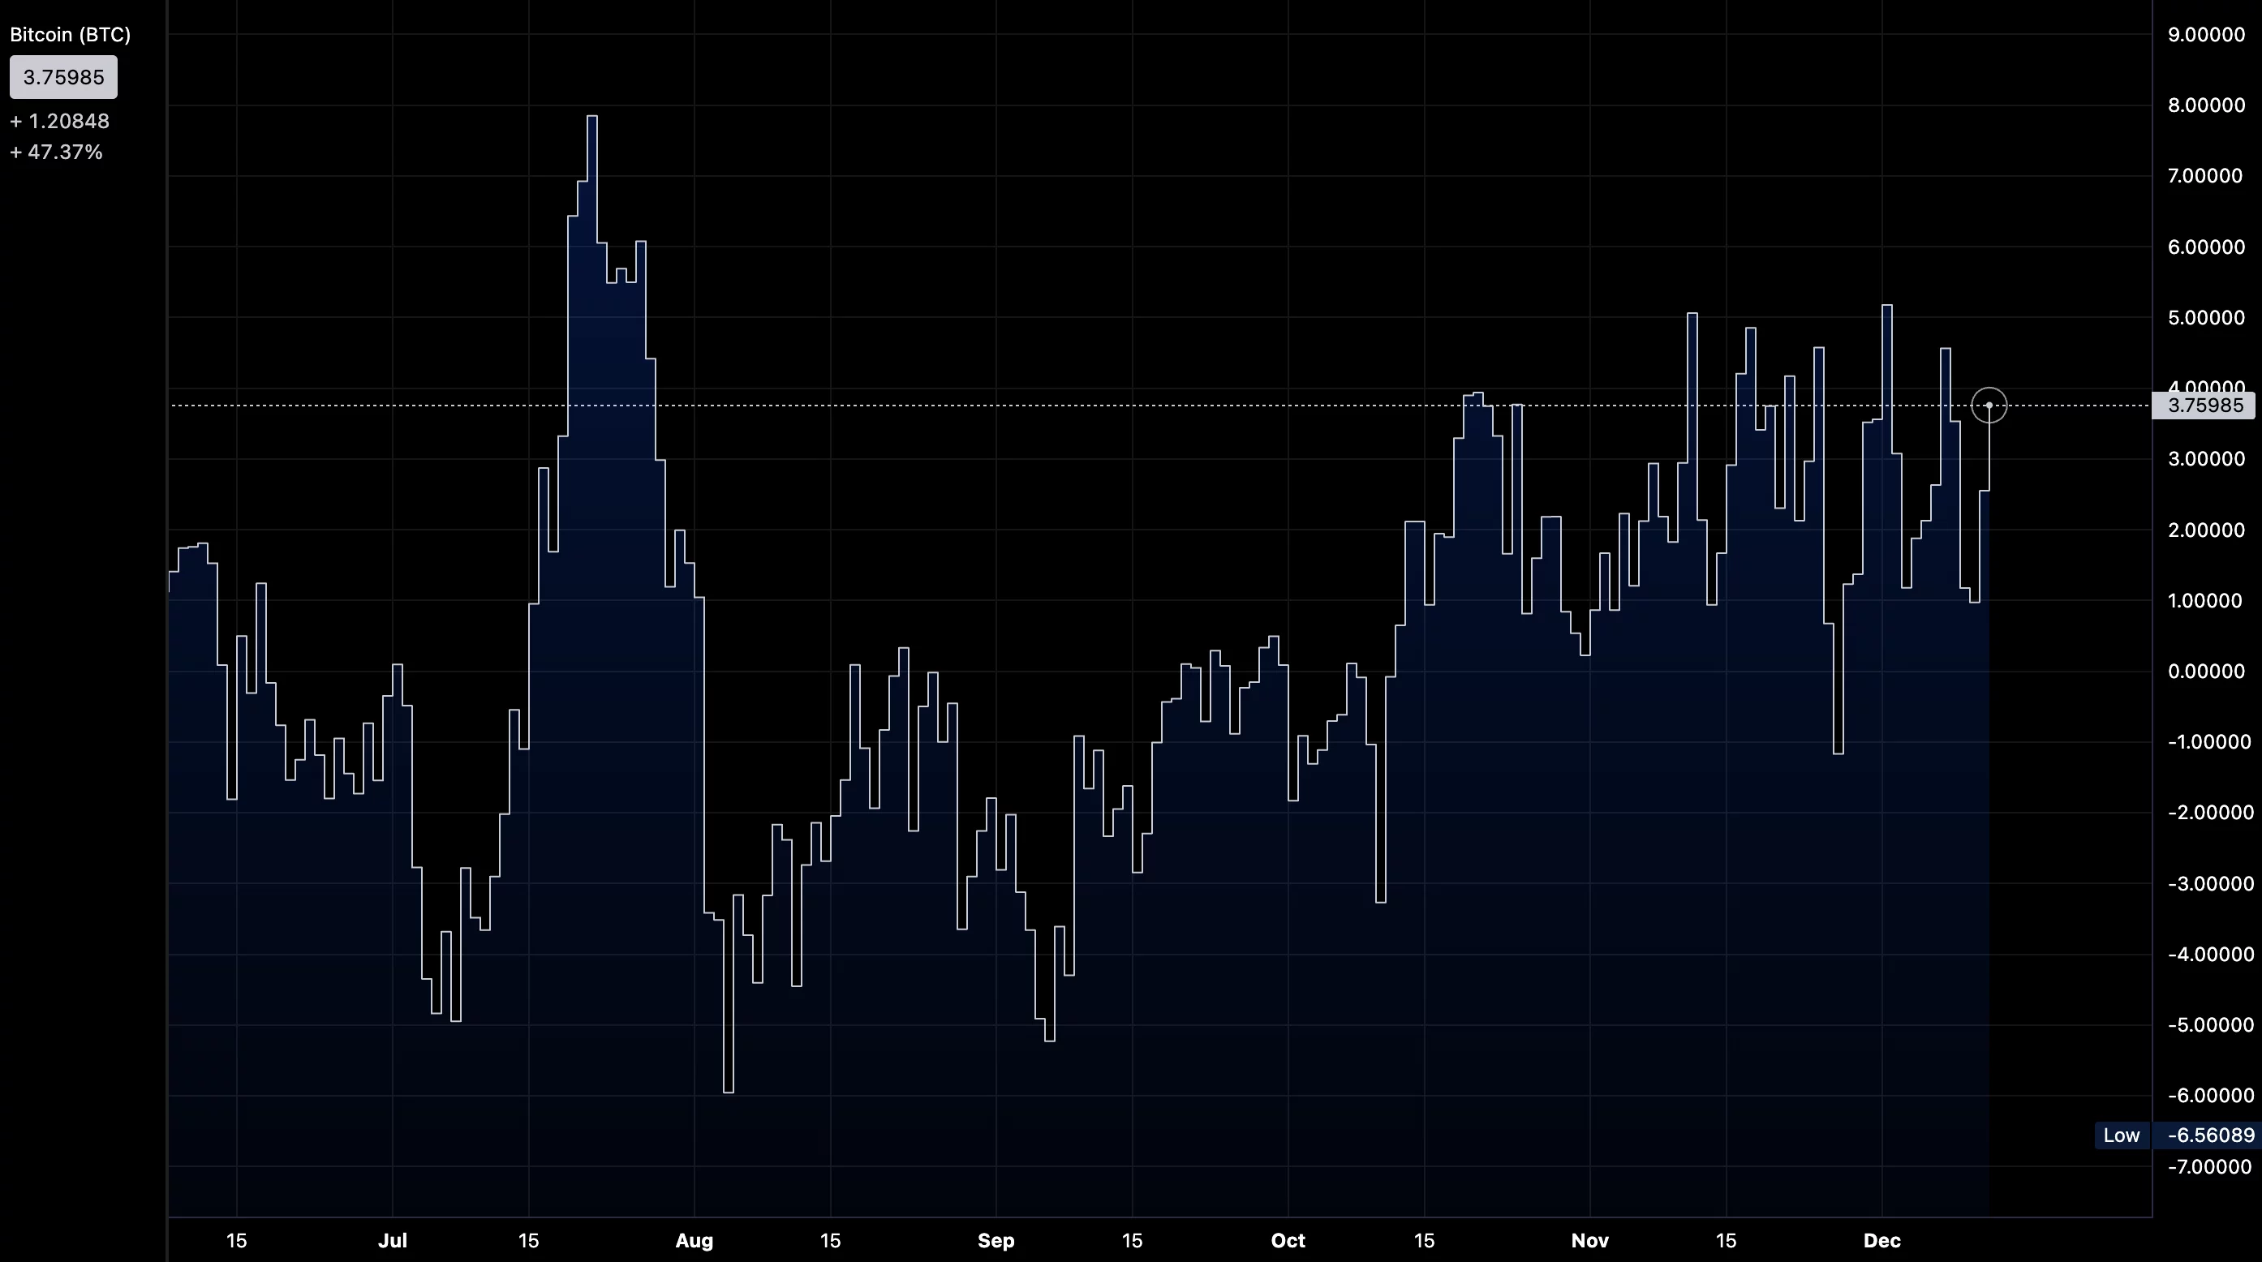Click the Aug label on the time axis
The image size is (2262, 1262).
(x=695, y=1241)
